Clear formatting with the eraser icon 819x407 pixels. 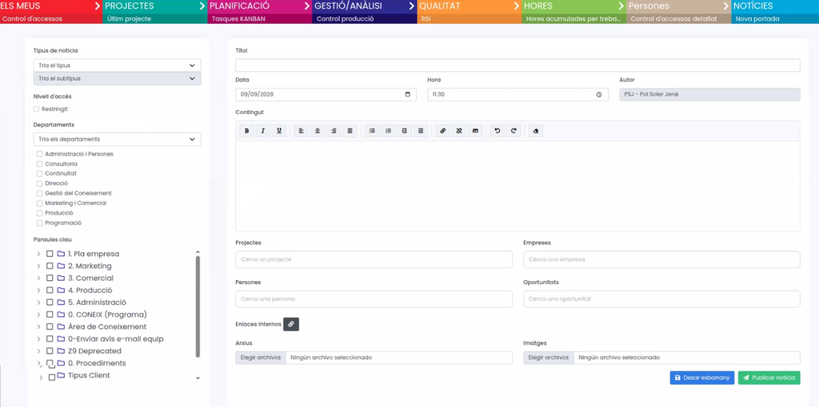[x=535, y=131]
